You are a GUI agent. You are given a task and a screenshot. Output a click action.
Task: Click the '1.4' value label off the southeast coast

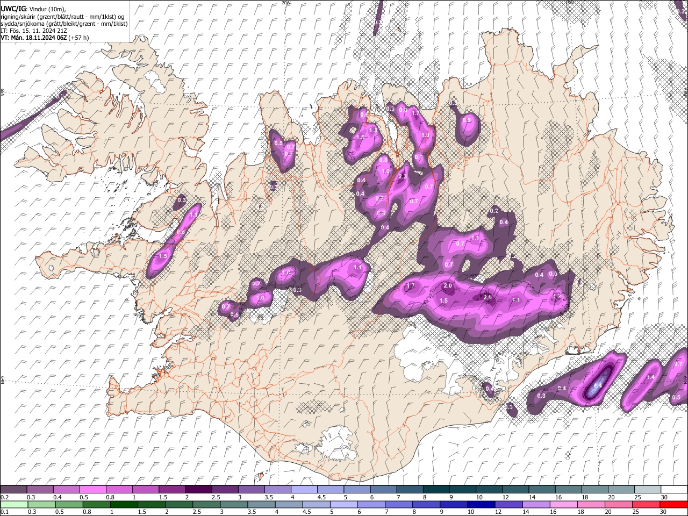[x=650, y=377]
